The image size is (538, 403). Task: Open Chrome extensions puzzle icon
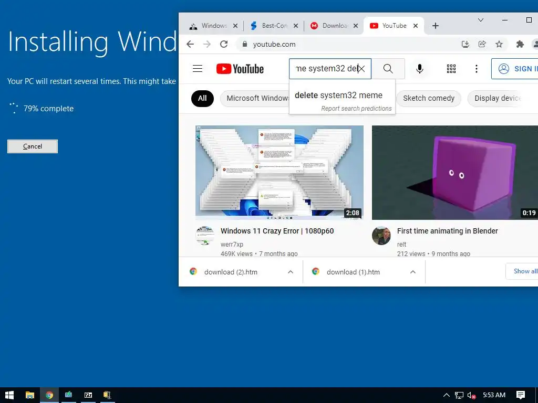(x=520, y=44)
